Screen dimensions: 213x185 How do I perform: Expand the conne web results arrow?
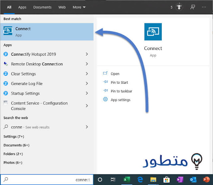tap(87, 127)
